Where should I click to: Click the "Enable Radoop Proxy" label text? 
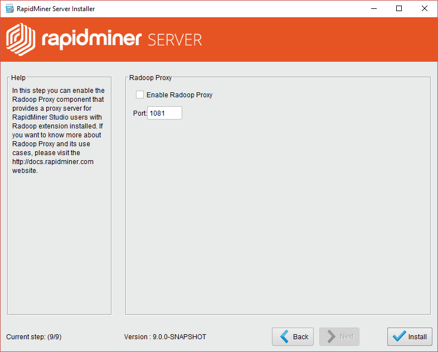tap(179, 95)
